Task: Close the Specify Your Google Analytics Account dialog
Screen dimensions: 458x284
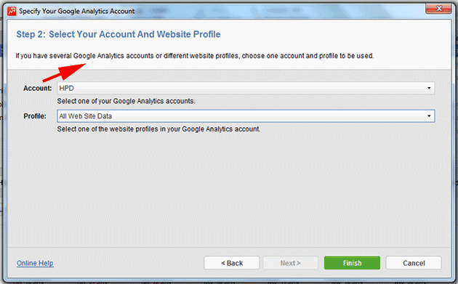Action: click(x=438, y=9)
